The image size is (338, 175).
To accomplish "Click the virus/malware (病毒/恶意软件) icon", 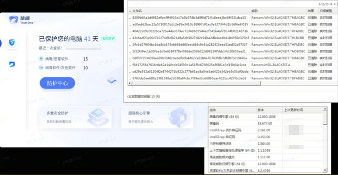I will 41,59.
